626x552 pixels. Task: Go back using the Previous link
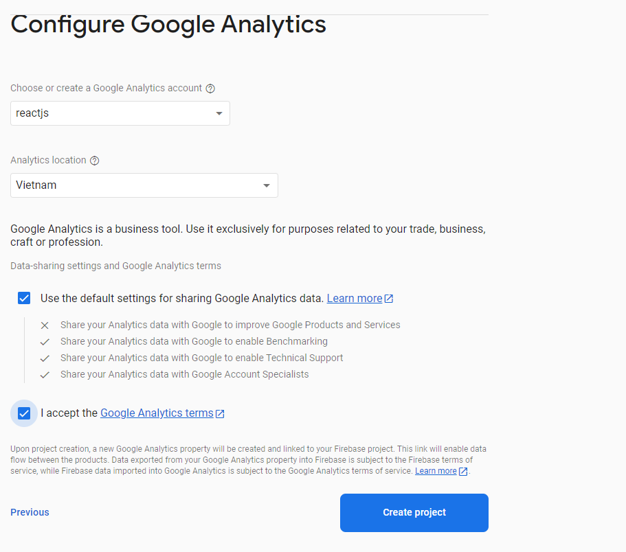[x=30, y=512]
